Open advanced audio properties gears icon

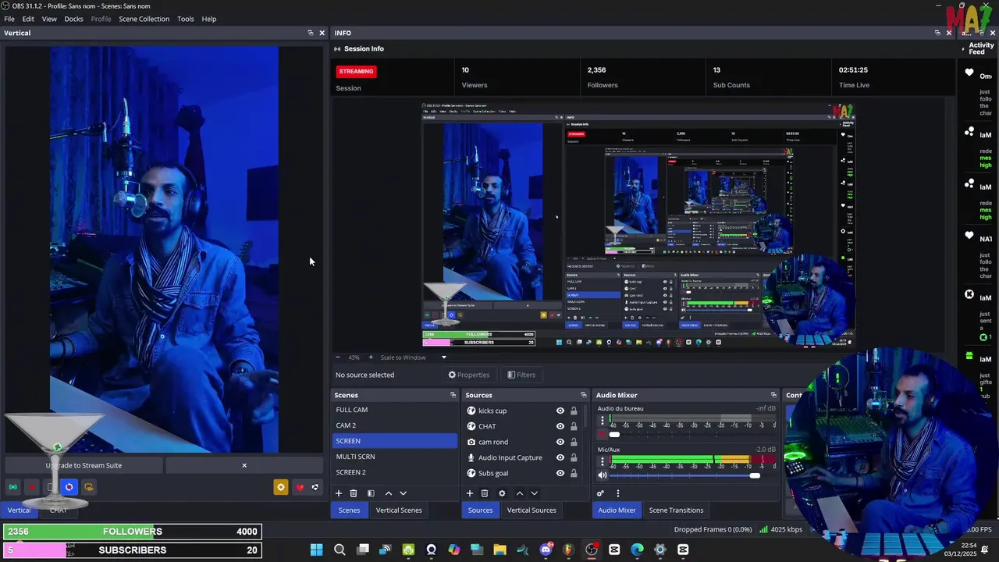tap(600, 493)
